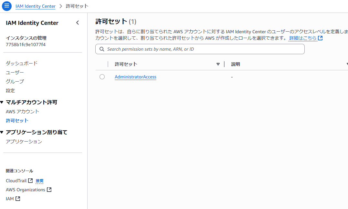348x209 pixels.
Task: Open CloudTrail external link icon
Action: 30,181
